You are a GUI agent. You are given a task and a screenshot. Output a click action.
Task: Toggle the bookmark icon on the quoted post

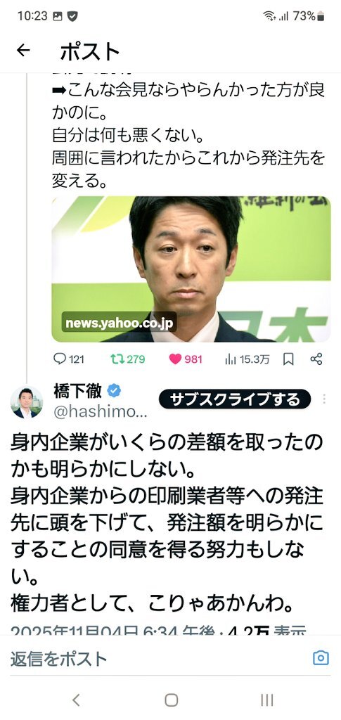(288, 359)
